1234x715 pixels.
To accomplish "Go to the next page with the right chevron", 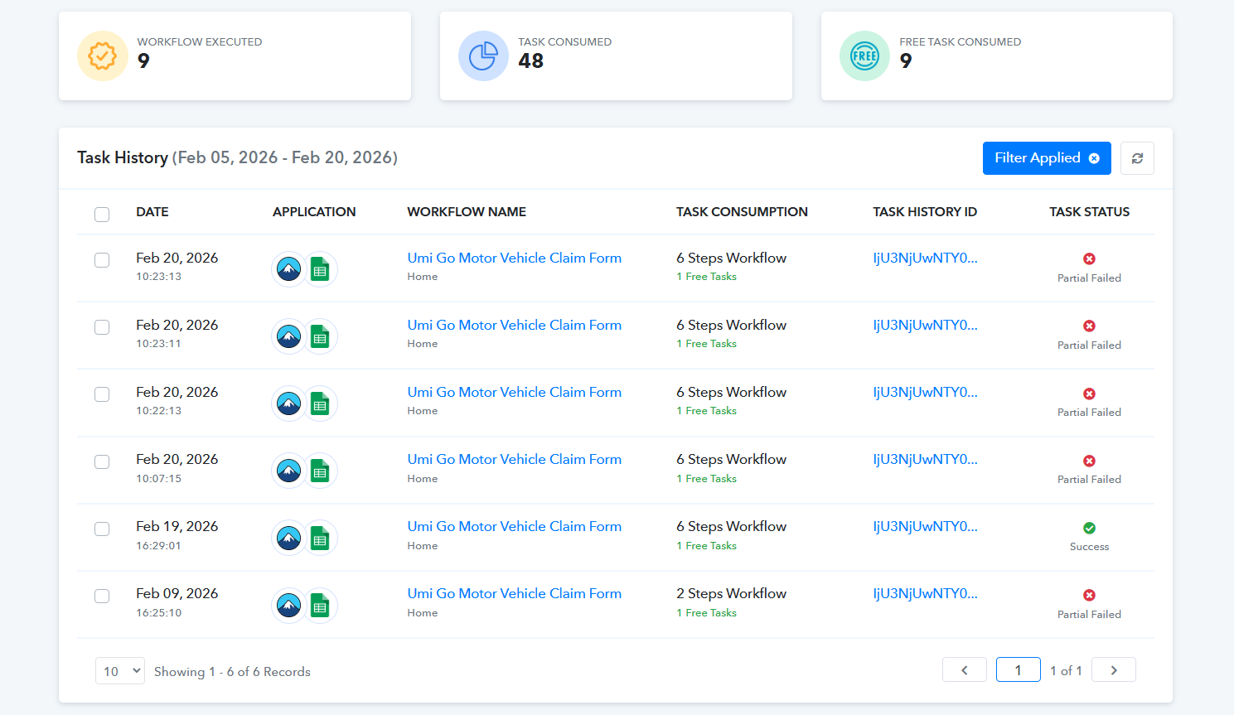I will pyautogui.click(x=1113, y=670).
